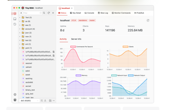This screenshot has height=110, width=170.
Task: Toggle Commands Per Second legend swatch
Action: click(x=73, y=47)
